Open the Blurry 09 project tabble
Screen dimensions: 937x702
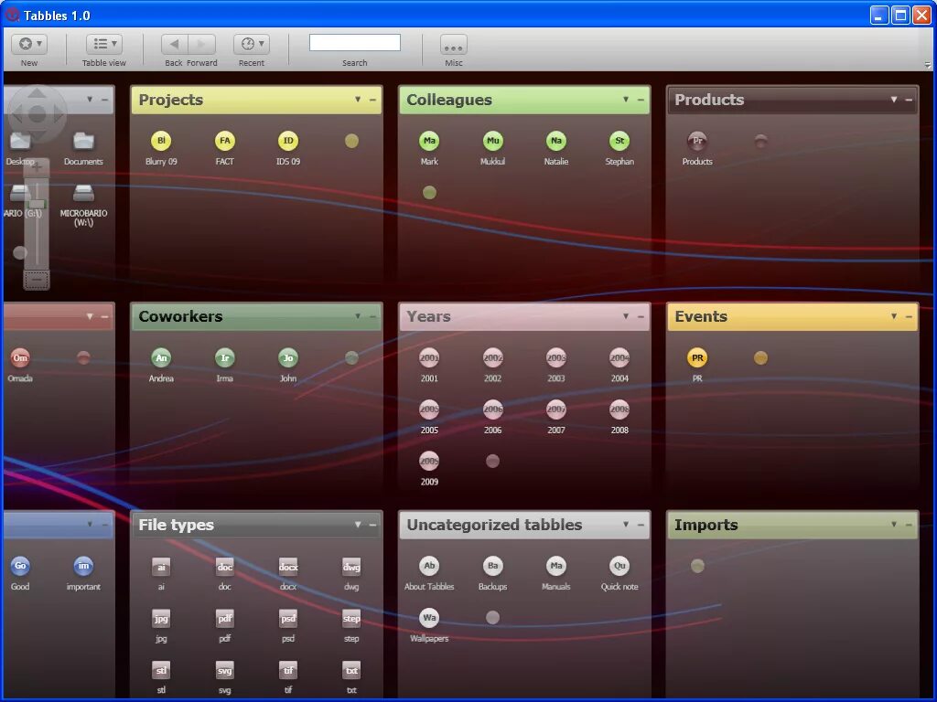pos(161,142)
